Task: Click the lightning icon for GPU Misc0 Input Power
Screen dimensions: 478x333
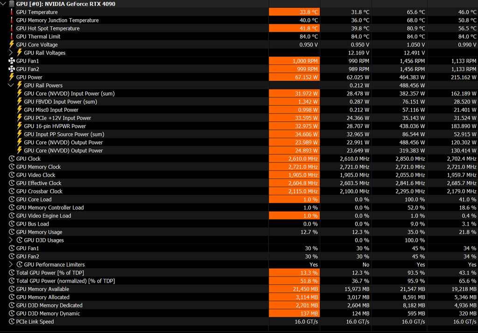Action: [20, 110]
